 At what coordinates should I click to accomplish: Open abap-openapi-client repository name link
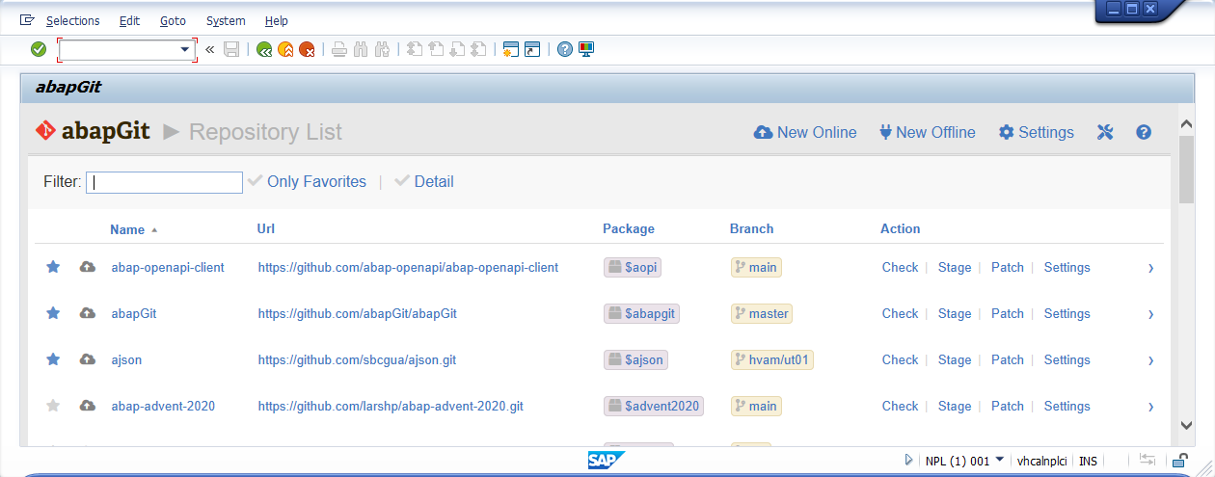pyautogui.click(x=168, y=267)
